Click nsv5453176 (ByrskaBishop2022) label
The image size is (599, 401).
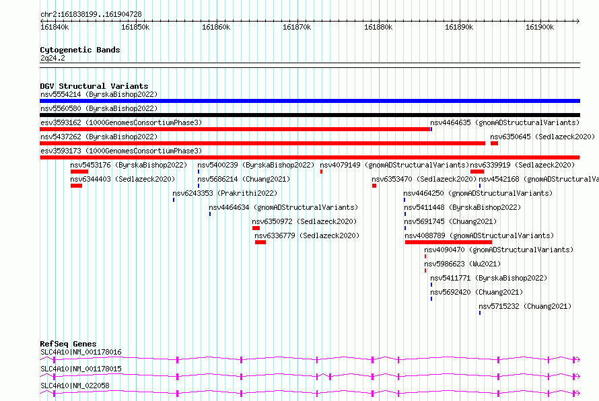click(129, 165)
